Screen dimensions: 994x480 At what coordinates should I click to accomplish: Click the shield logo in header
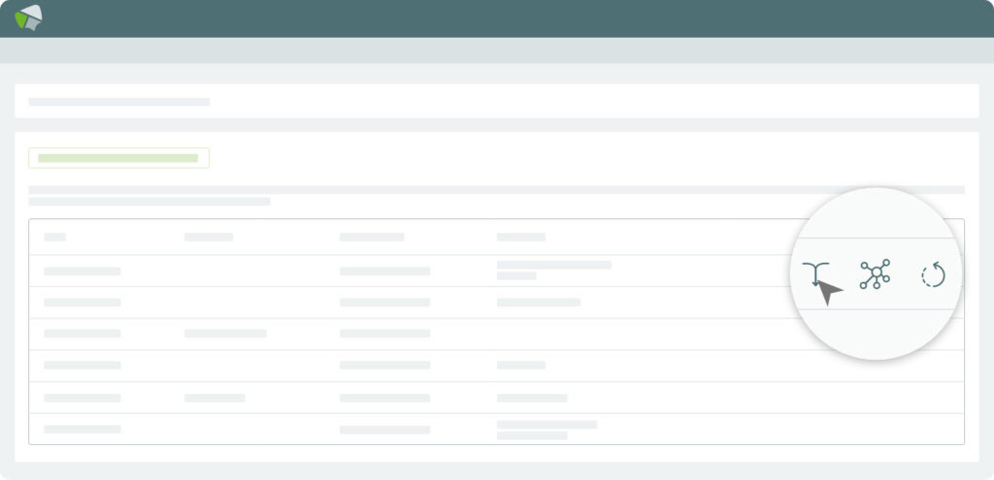[x=28, y=17]
